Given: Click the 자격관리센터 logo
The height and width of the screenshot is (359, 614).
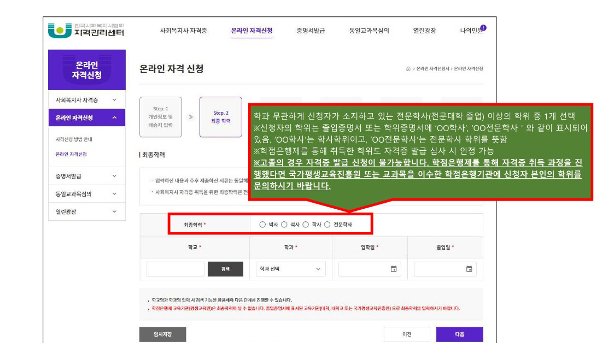Looking at the screenshot, I should pos(86,31).
